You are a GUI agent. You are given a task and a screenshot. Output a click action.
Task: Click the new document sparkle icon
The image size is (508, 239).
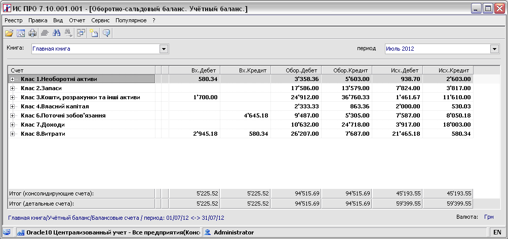click(x=94, y=33)
